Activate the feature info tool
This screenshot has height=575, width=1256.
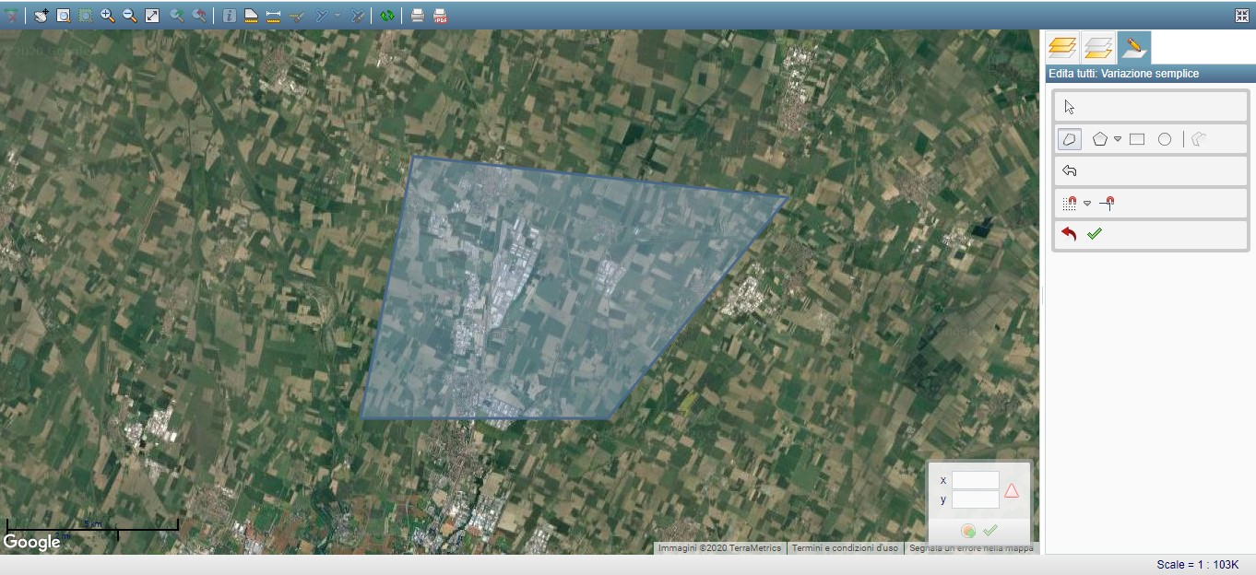coord(229,15)
